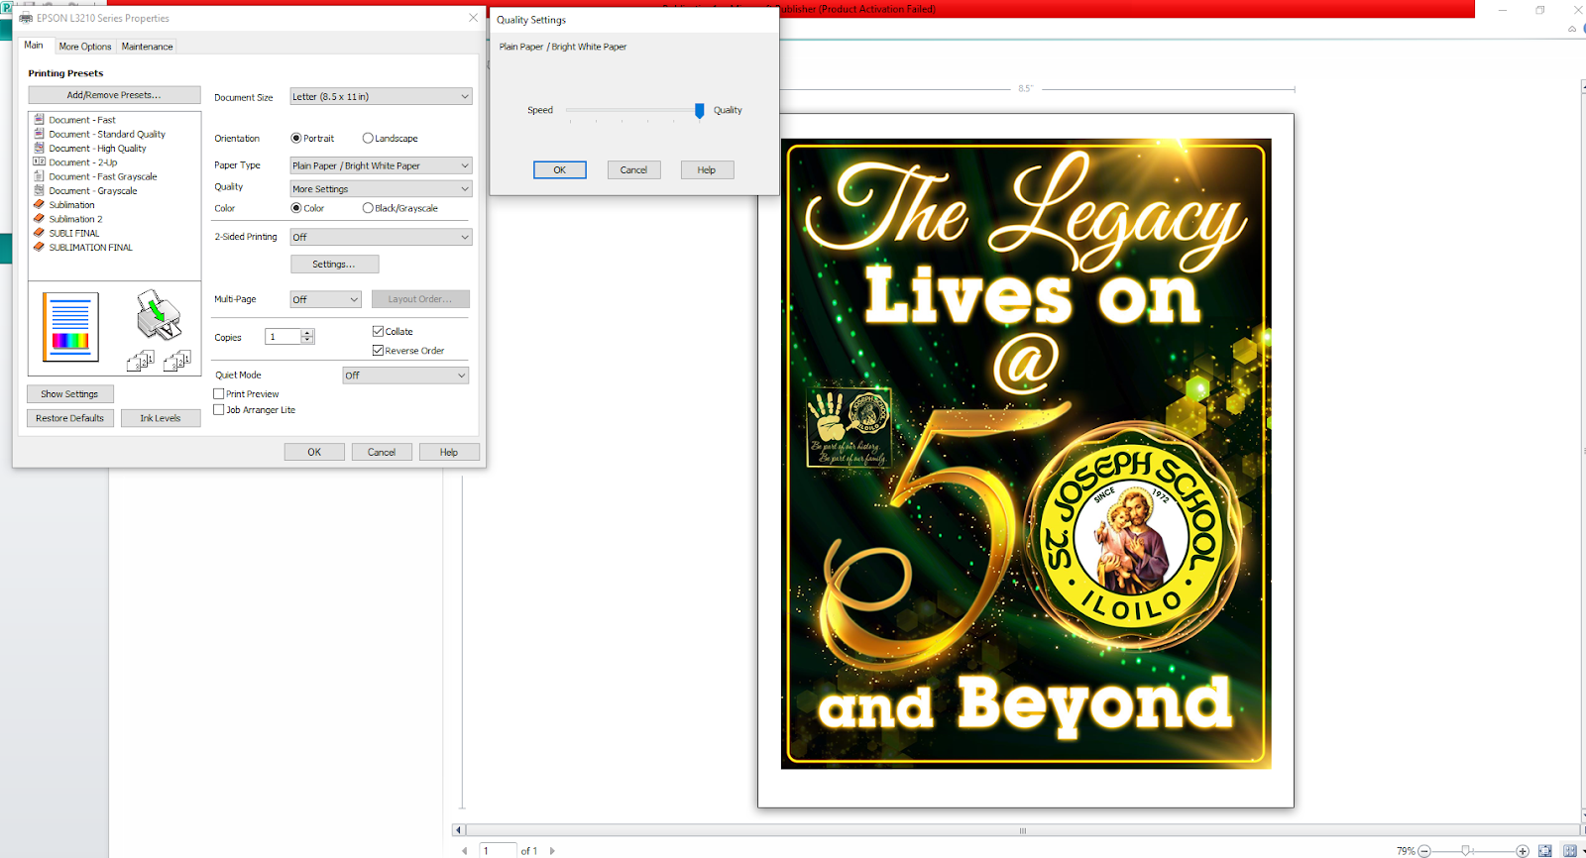Close the EPSON L3210 Series Properties dialog
Viewport: 1586px width, 858px height.
coord(473,18)
